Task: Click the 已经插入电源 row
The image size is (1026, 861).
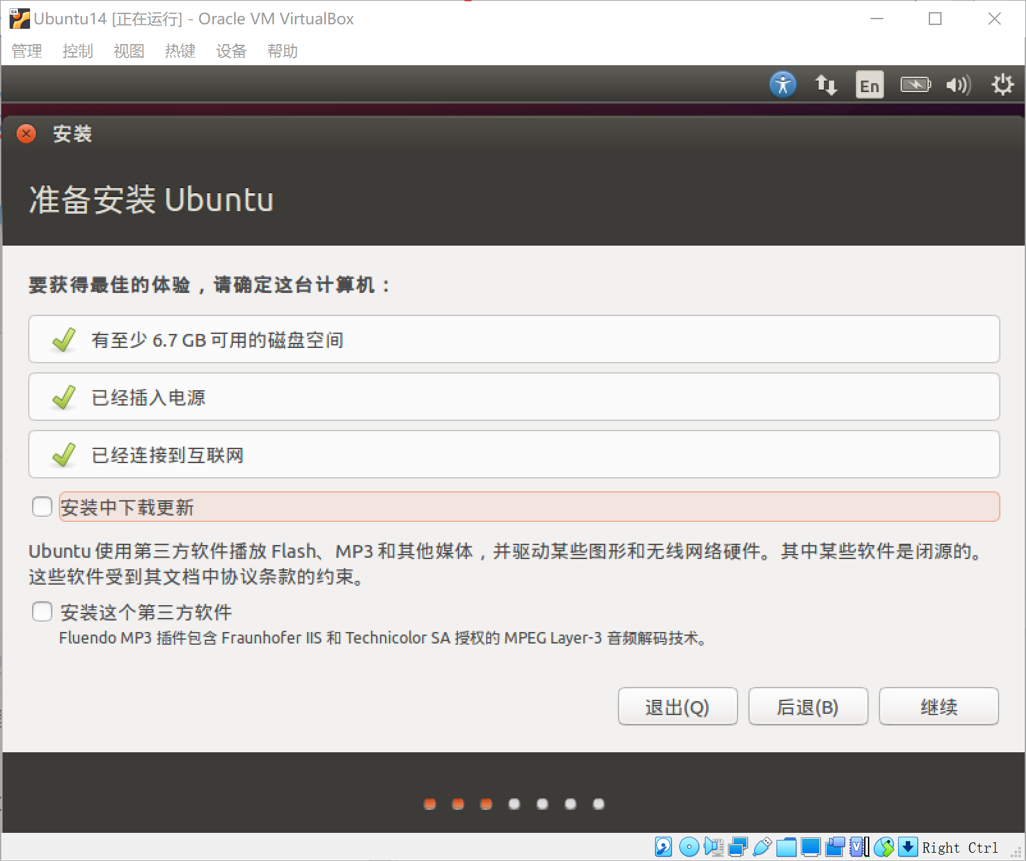Action: point(514,397)
